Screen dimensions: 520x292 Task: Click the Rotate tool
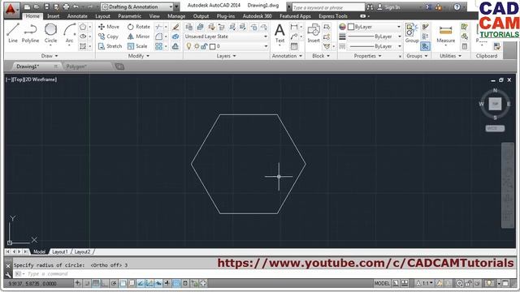tap(139, 27)
